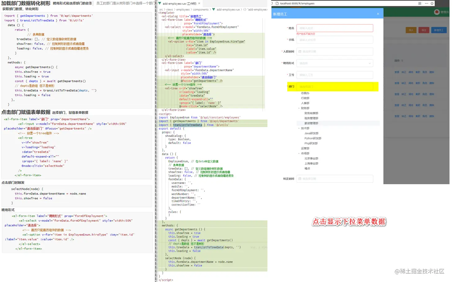
Task: Click the 操作 column header text
Action: tap(397, 61)
